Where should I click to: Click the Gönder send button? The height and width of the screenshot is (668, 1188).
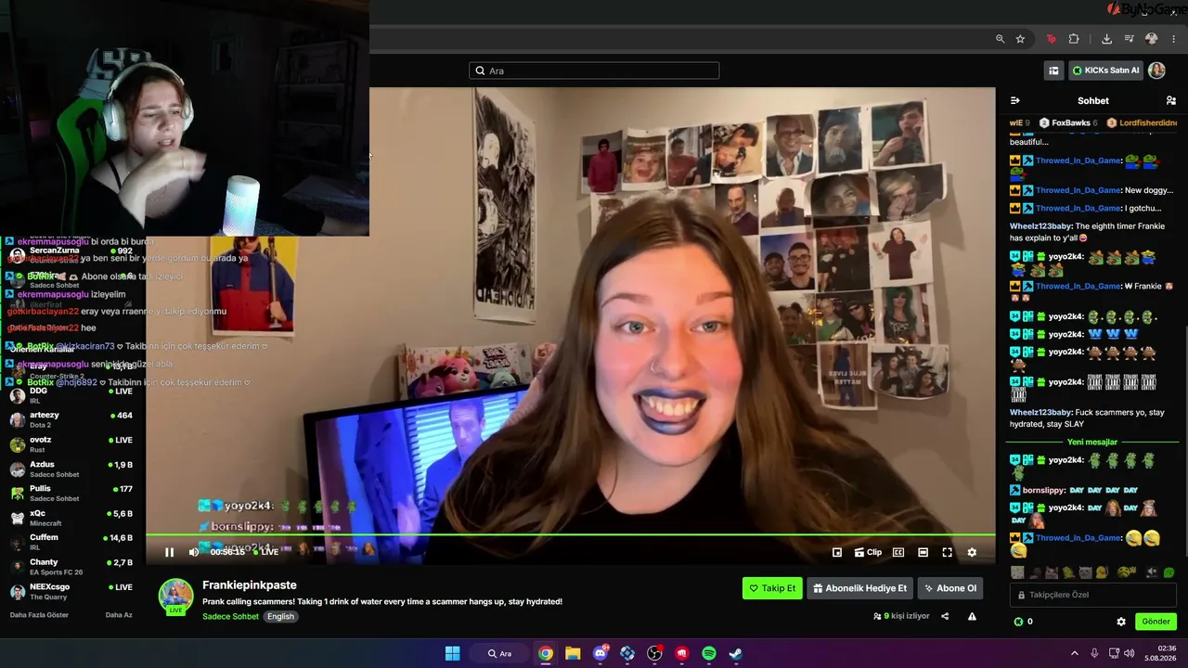point(1156,622)
